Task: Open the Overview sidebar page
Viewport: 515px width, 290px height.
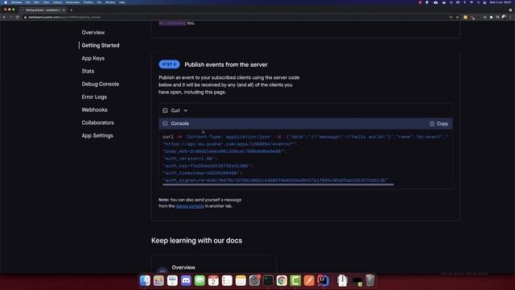Action: tap(93, 32)
